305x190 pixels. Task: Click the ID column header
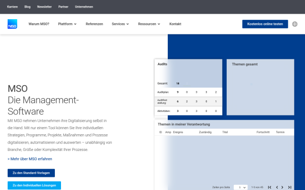[x=161, y=132]
